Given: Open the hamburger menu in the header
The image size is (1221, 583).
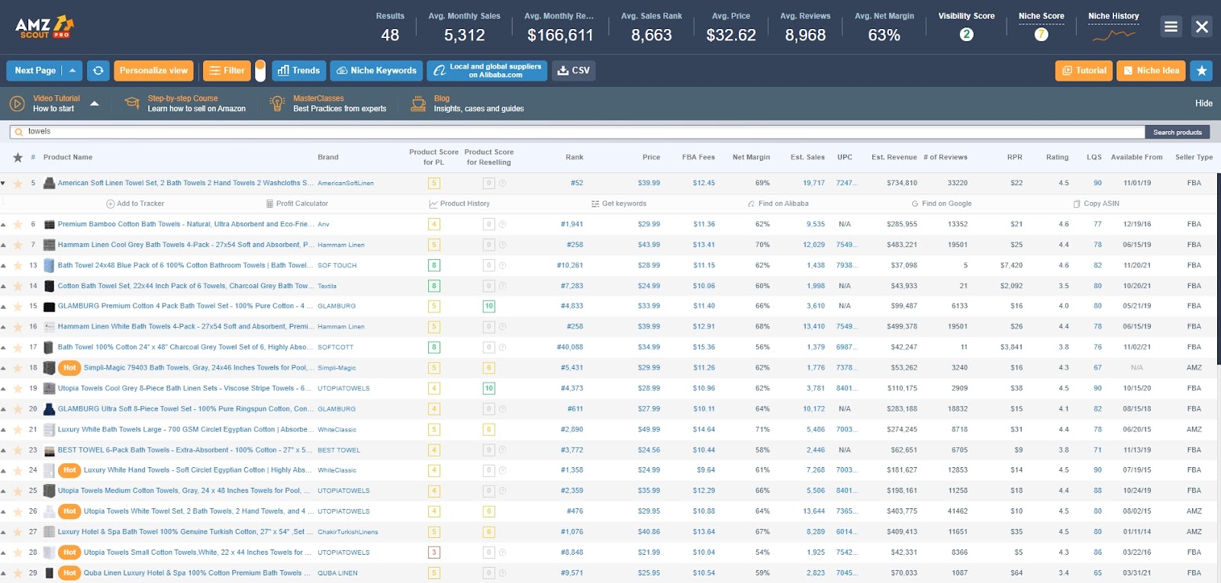Looking at the screenshot, I should [x=1171, y=27].
